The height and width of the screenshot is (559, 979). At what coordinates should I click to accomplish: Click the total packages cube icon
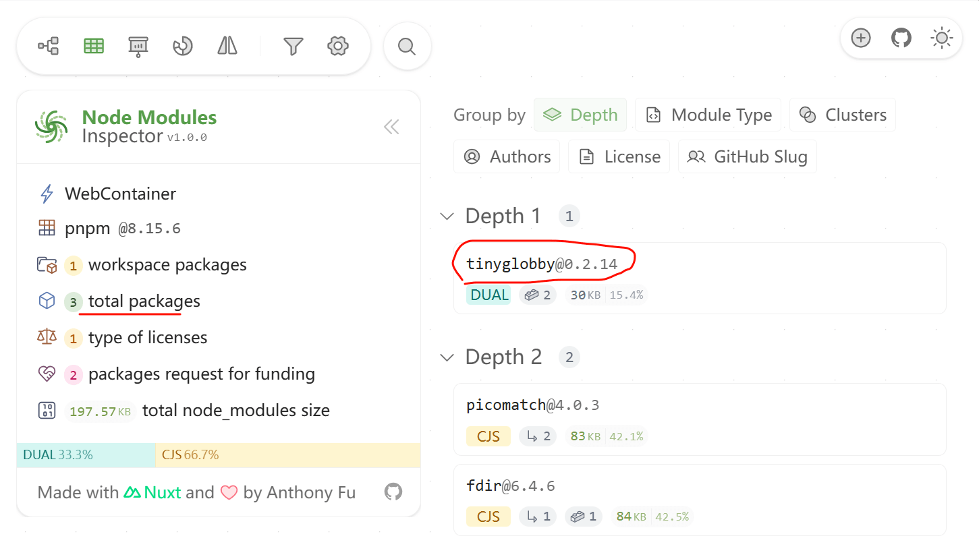(47, 301)
